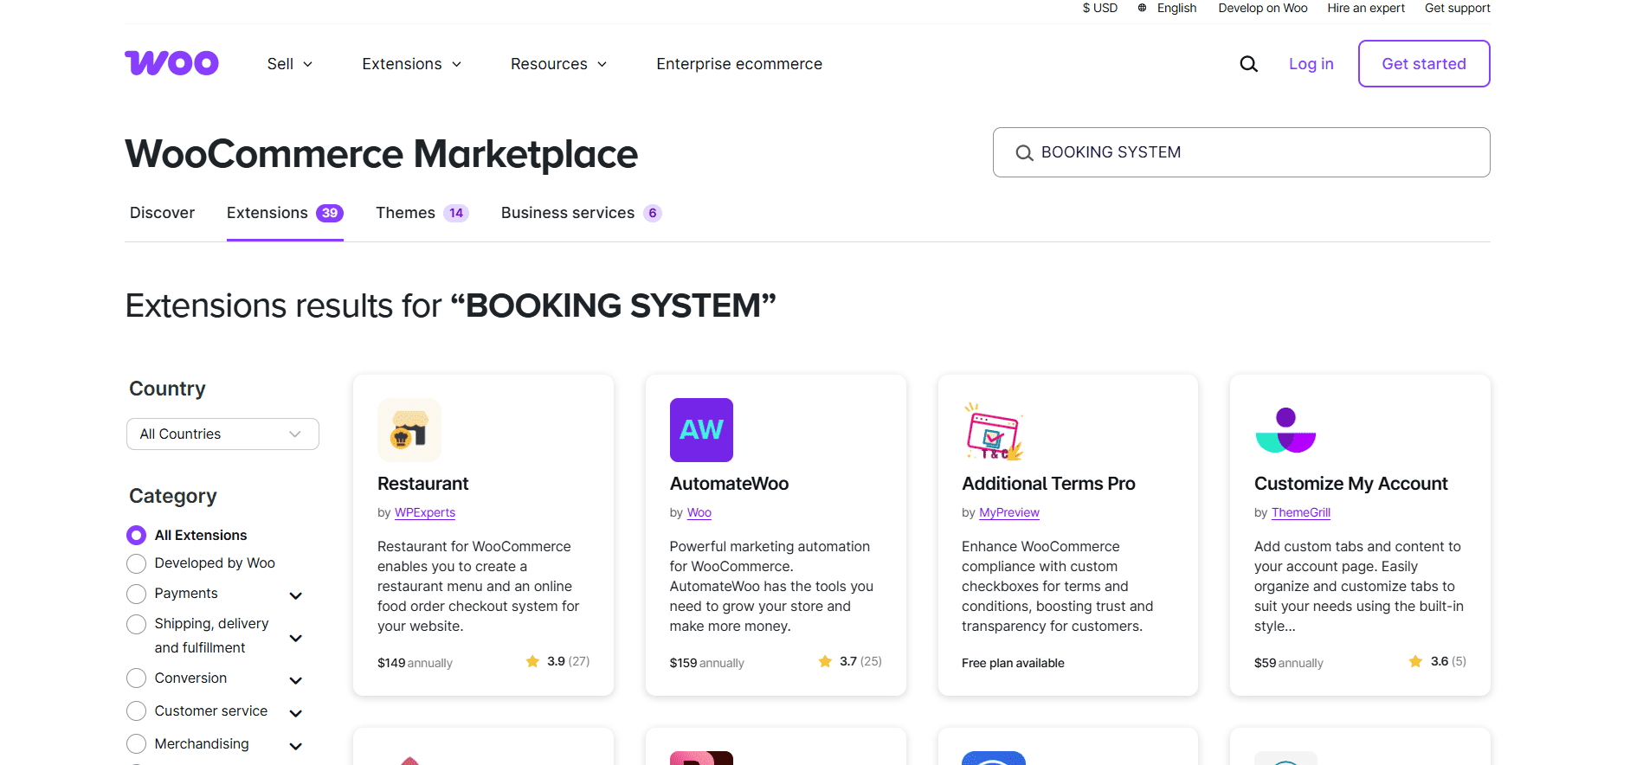
Task: Open the Extensions navigation menu
Action: pyautogui.click(x=411, y=64)
